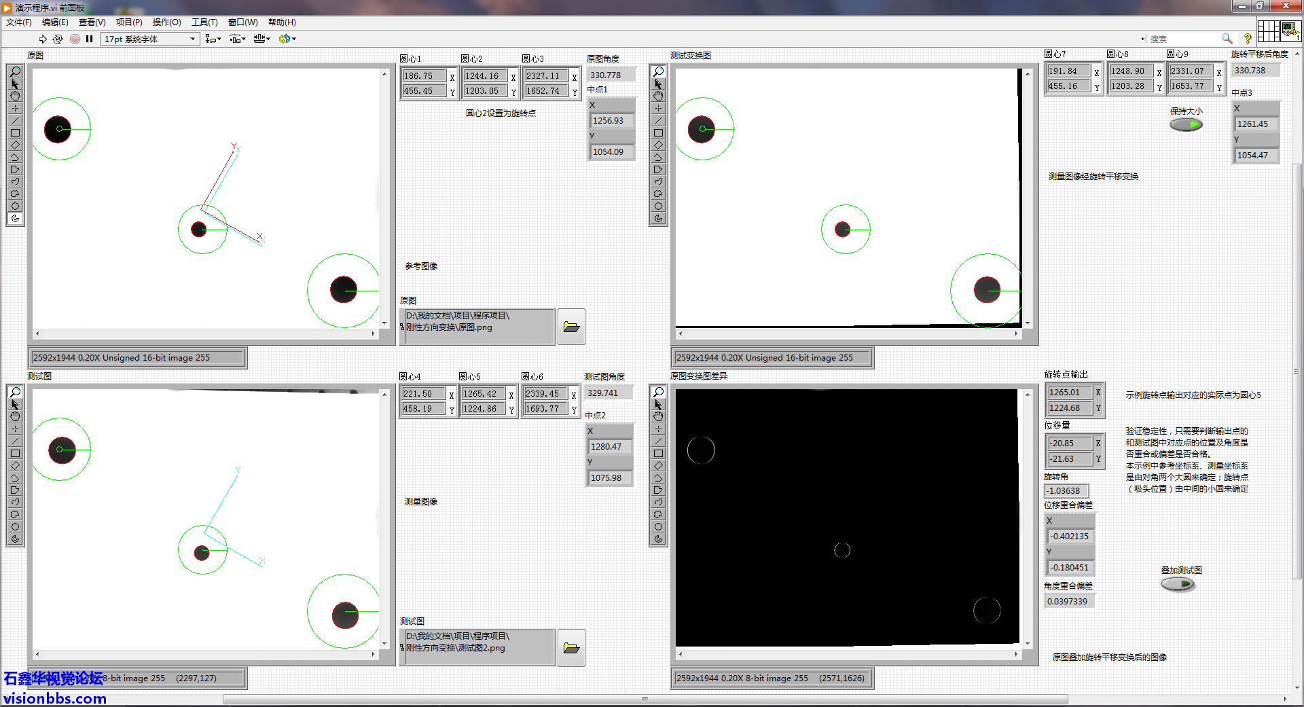This screenshot has height=707, width=1304.
Task: Click the Run Continuously button
Action: click(x=58, y=39)
